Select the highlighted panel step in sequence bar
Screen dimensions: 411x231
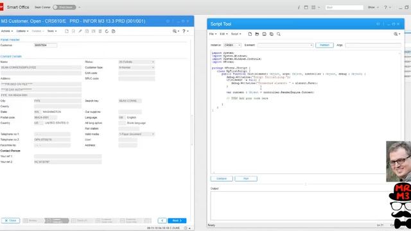coord(57,221)
